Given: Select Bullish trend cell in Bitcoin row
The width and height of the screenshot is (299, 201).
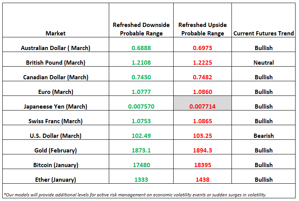Looking at the screenshot, I should [x=264, y=162].
